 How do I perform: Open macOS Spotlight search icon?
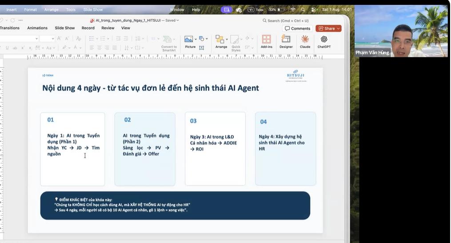click(x=303, y=9)
